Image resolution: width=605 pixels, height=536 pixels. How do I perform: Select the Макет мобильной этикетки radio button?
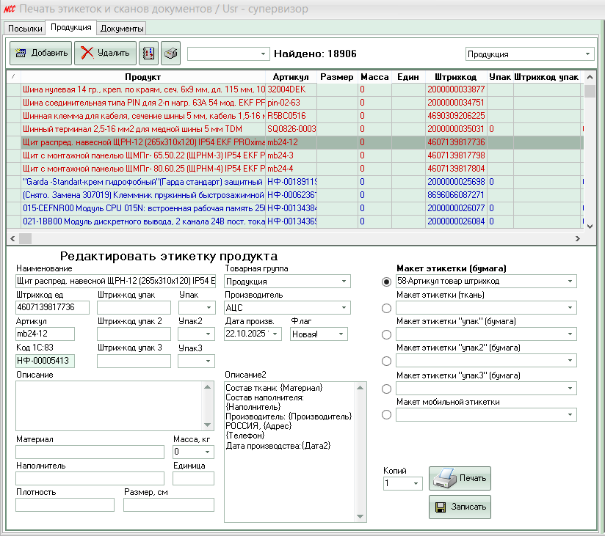pyautogui.click(x=387, y=415)
